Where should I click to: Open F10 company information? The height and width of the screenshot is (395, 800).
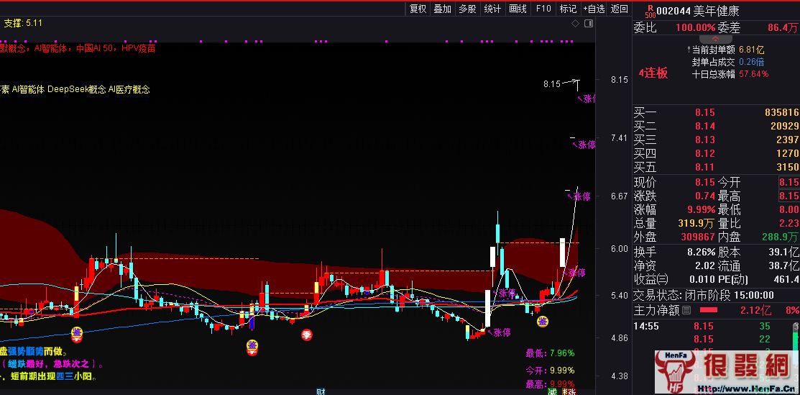[x=543, y=9]
